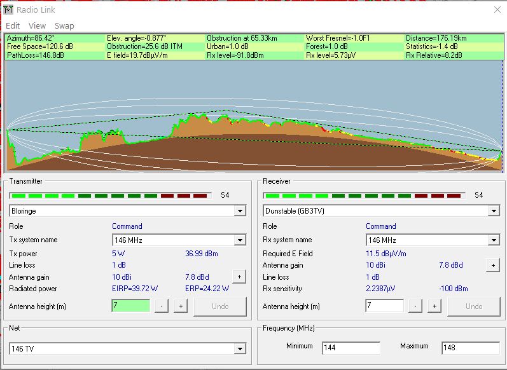Open the View menu
This screenshot has height=370, width=507.
37,26
